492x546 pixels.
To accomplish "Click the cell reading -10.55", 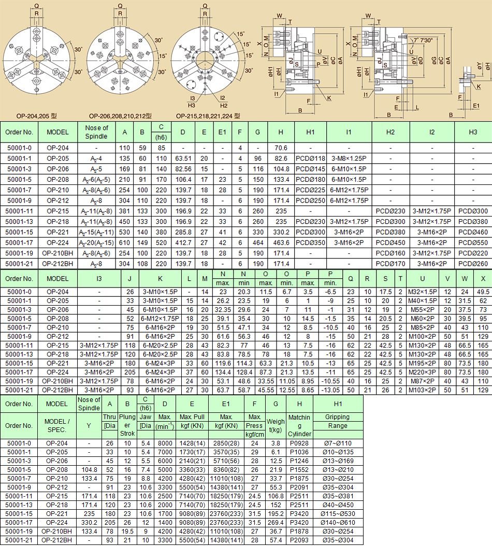I will point(330,381).
